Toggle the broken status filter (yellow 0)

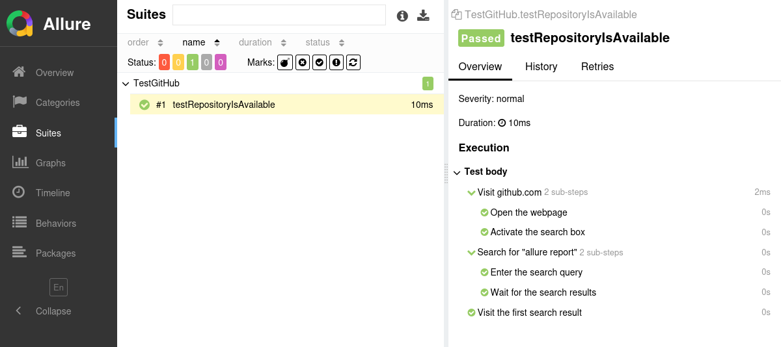tap(178, 62)
